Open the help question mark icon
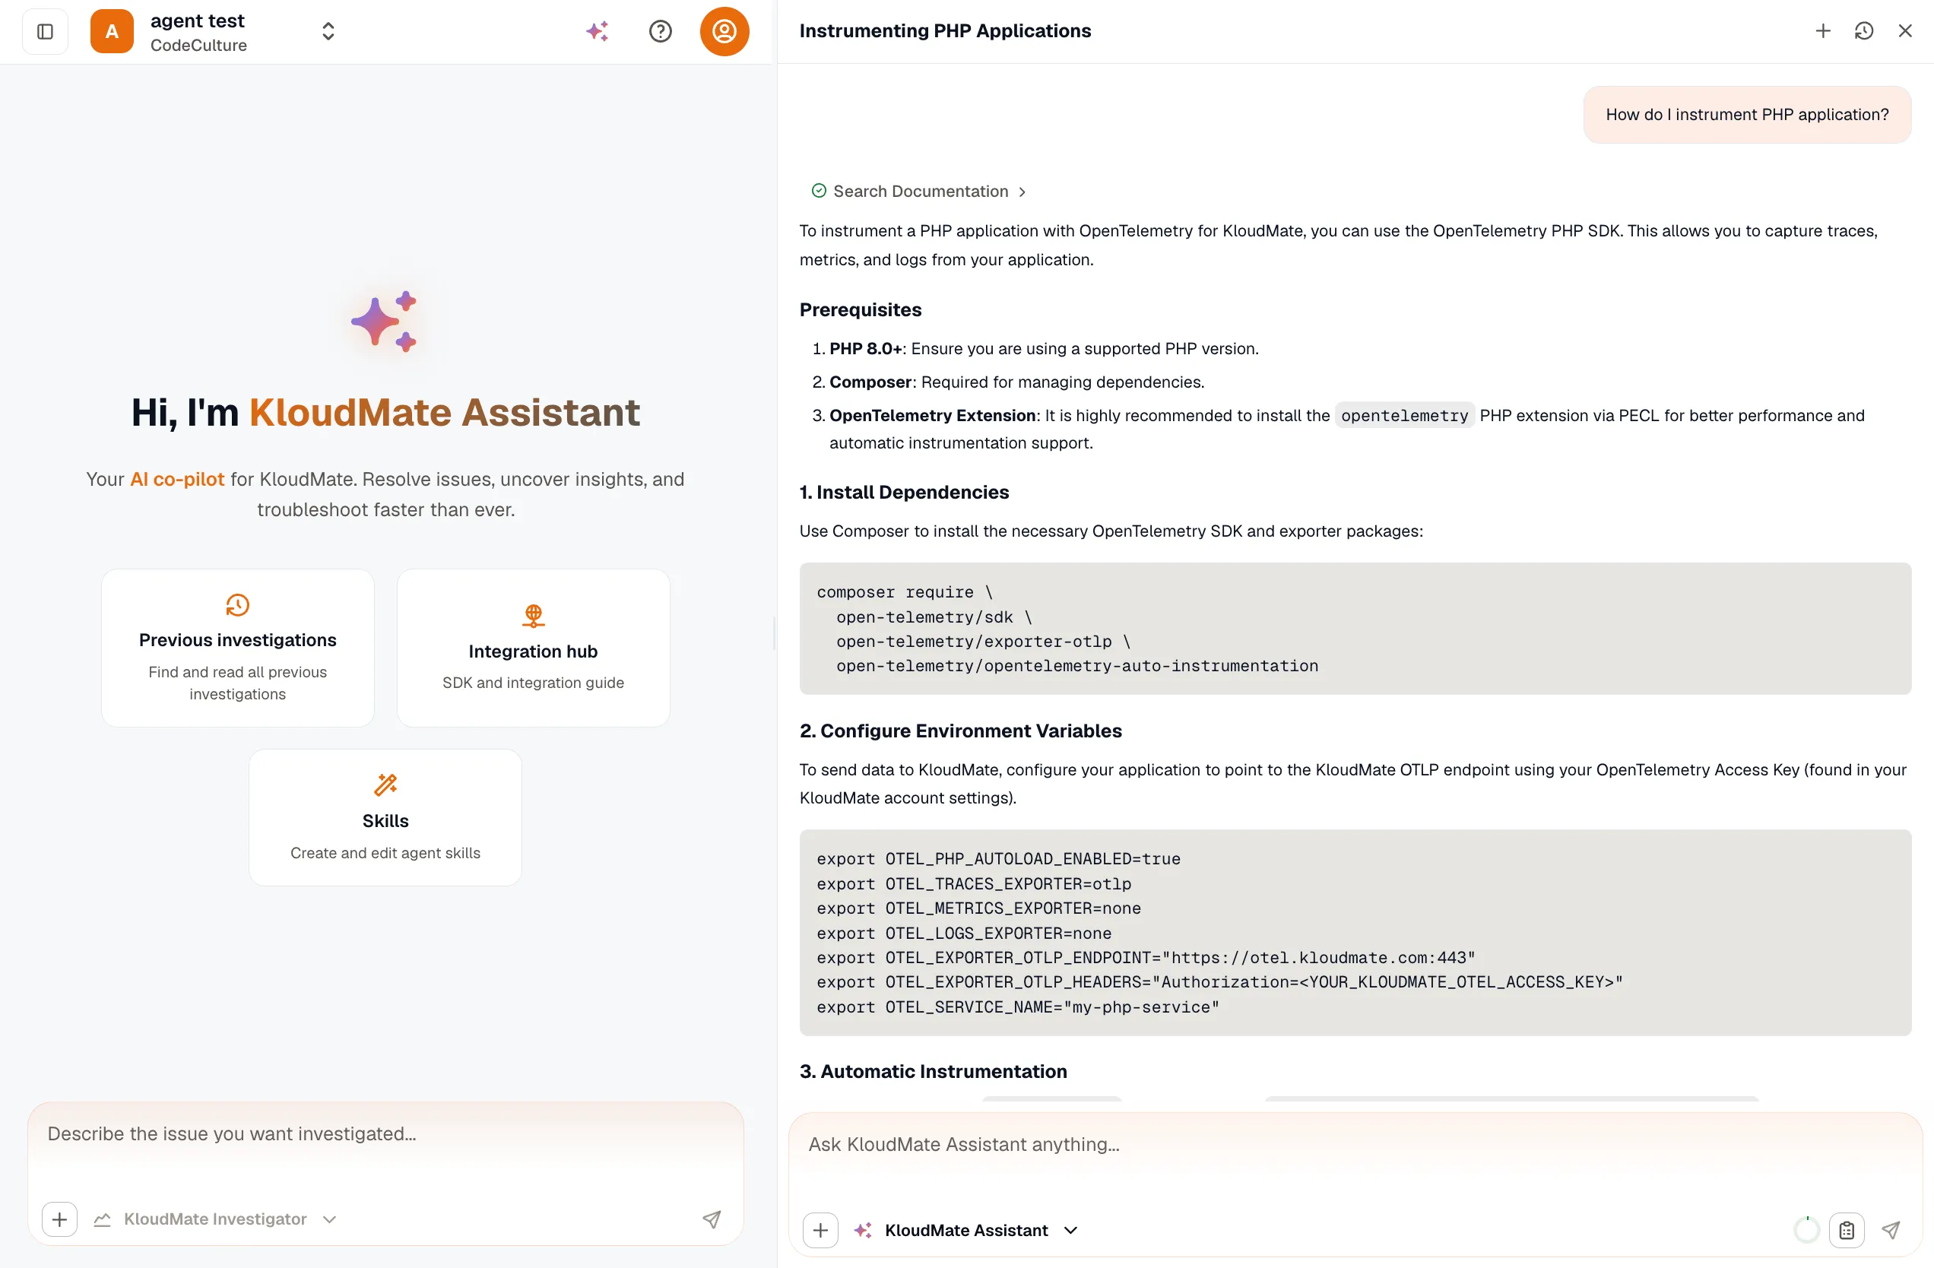The width and height of the screenshot is (1934, 1268). tap(660, 32)
